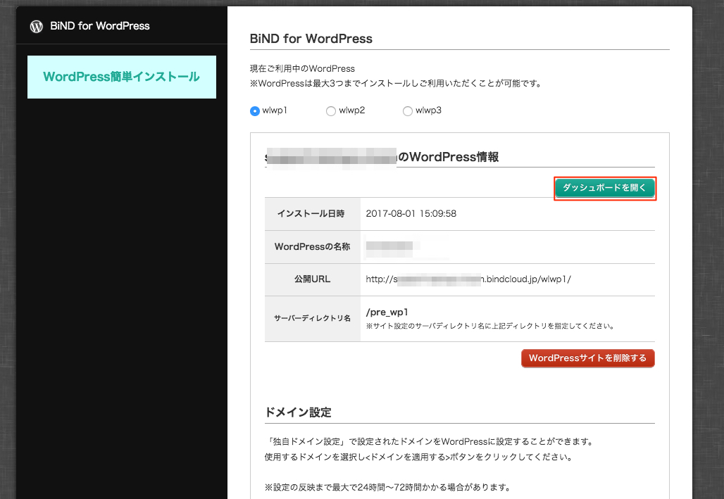Click the 公開URL row label
The height and width of the screenshot is (499, 724).
pyautogui.click(x=313, y=279)
